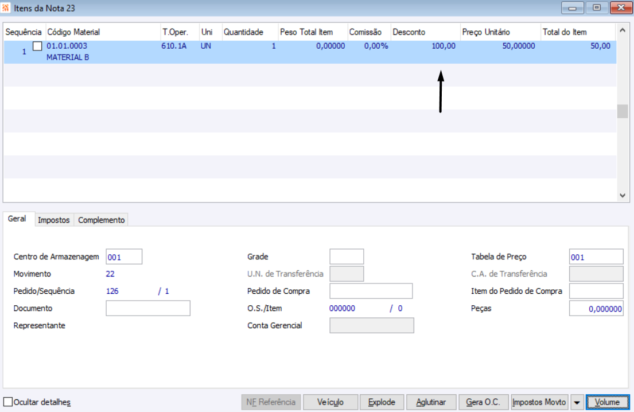Click the MATERIAL B description text
The width and height of the screenshot is (634, 412).
68,57
